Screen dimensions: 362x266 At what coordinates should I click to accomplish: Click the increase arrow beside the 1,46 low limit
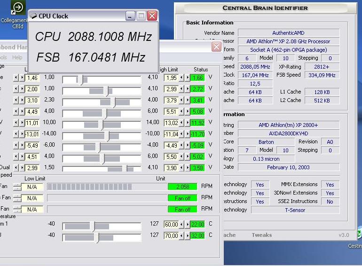(22, 78)
